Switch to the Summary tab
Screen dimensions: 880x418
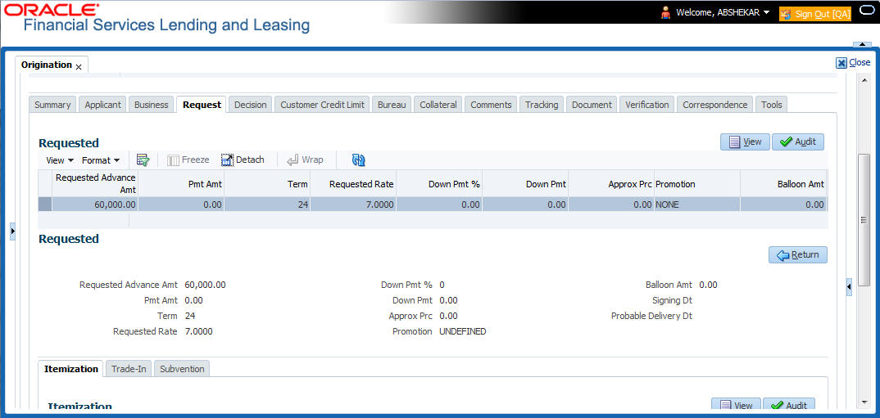[52, 105]
